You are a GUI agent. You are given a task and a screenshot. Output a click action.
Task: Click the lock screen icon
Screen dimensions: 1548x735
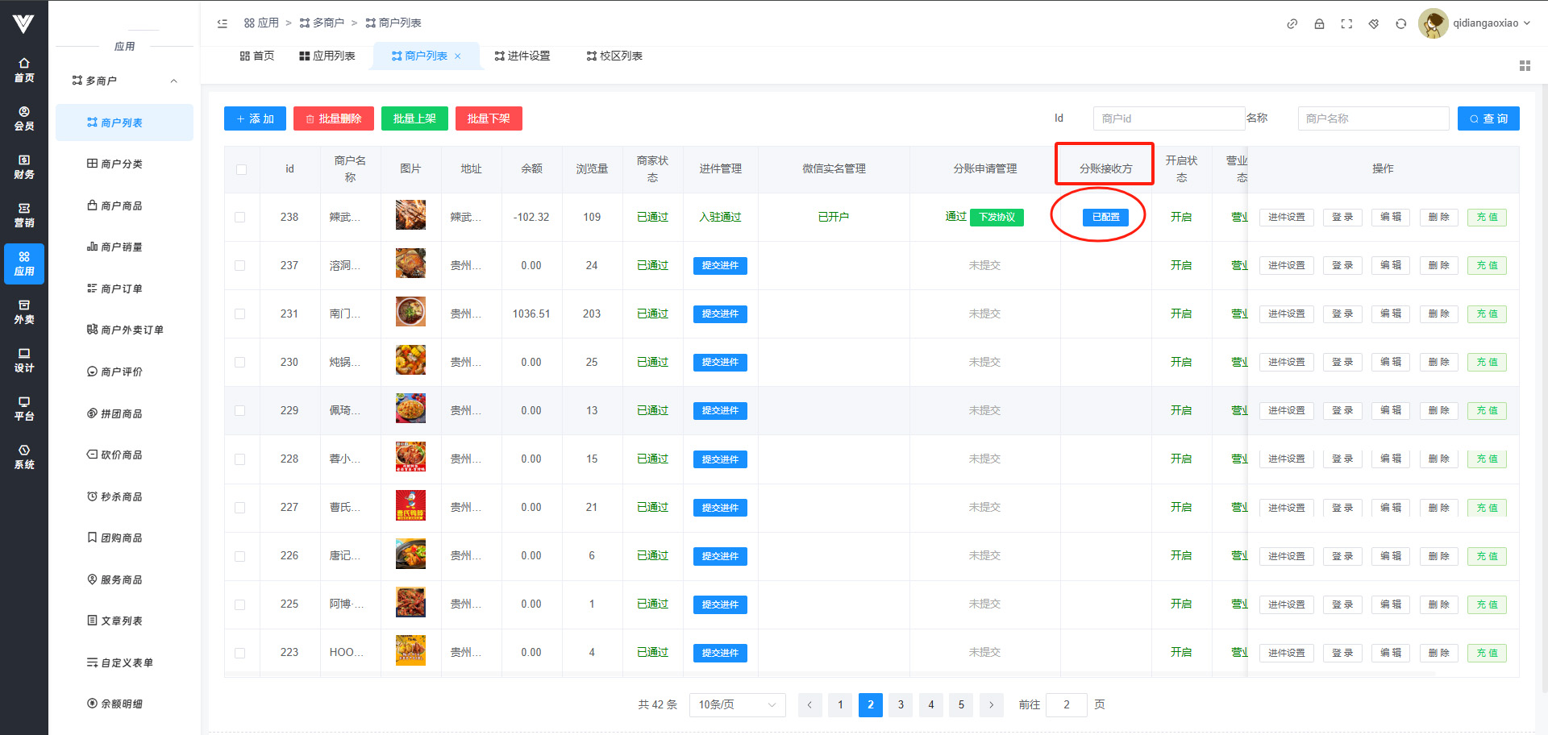pyautogui.click(x=1319, y=24)
